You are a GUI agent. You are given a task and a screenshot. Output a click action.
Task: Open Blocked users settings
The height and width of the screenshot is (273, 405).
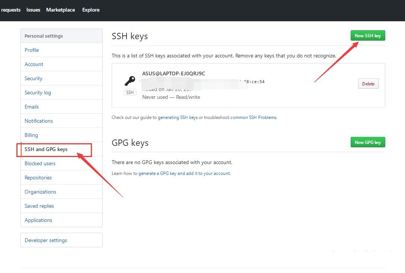tap(40, 163)
